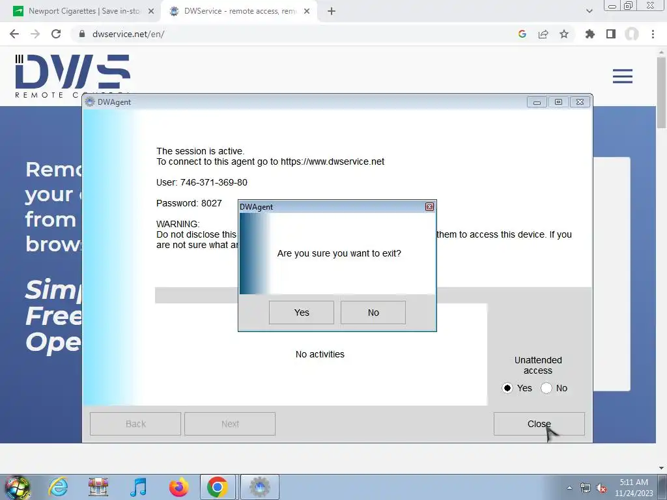Click the No activities text
667x500 pixels.
[x=320, y=354]
